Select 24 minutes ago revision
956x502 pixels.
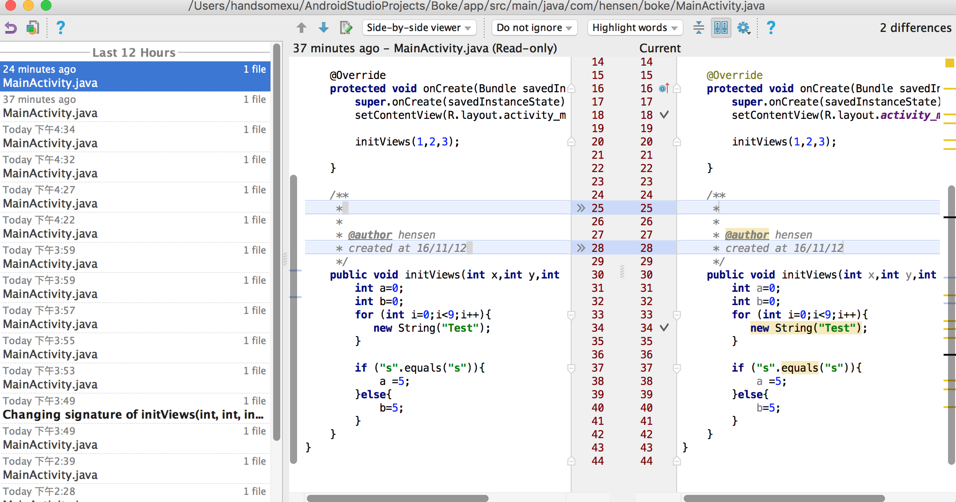pos(135,76)
